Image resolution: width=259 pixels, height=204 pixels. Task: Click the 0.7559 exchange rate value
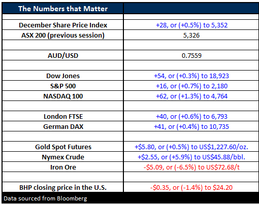point(191,55)
